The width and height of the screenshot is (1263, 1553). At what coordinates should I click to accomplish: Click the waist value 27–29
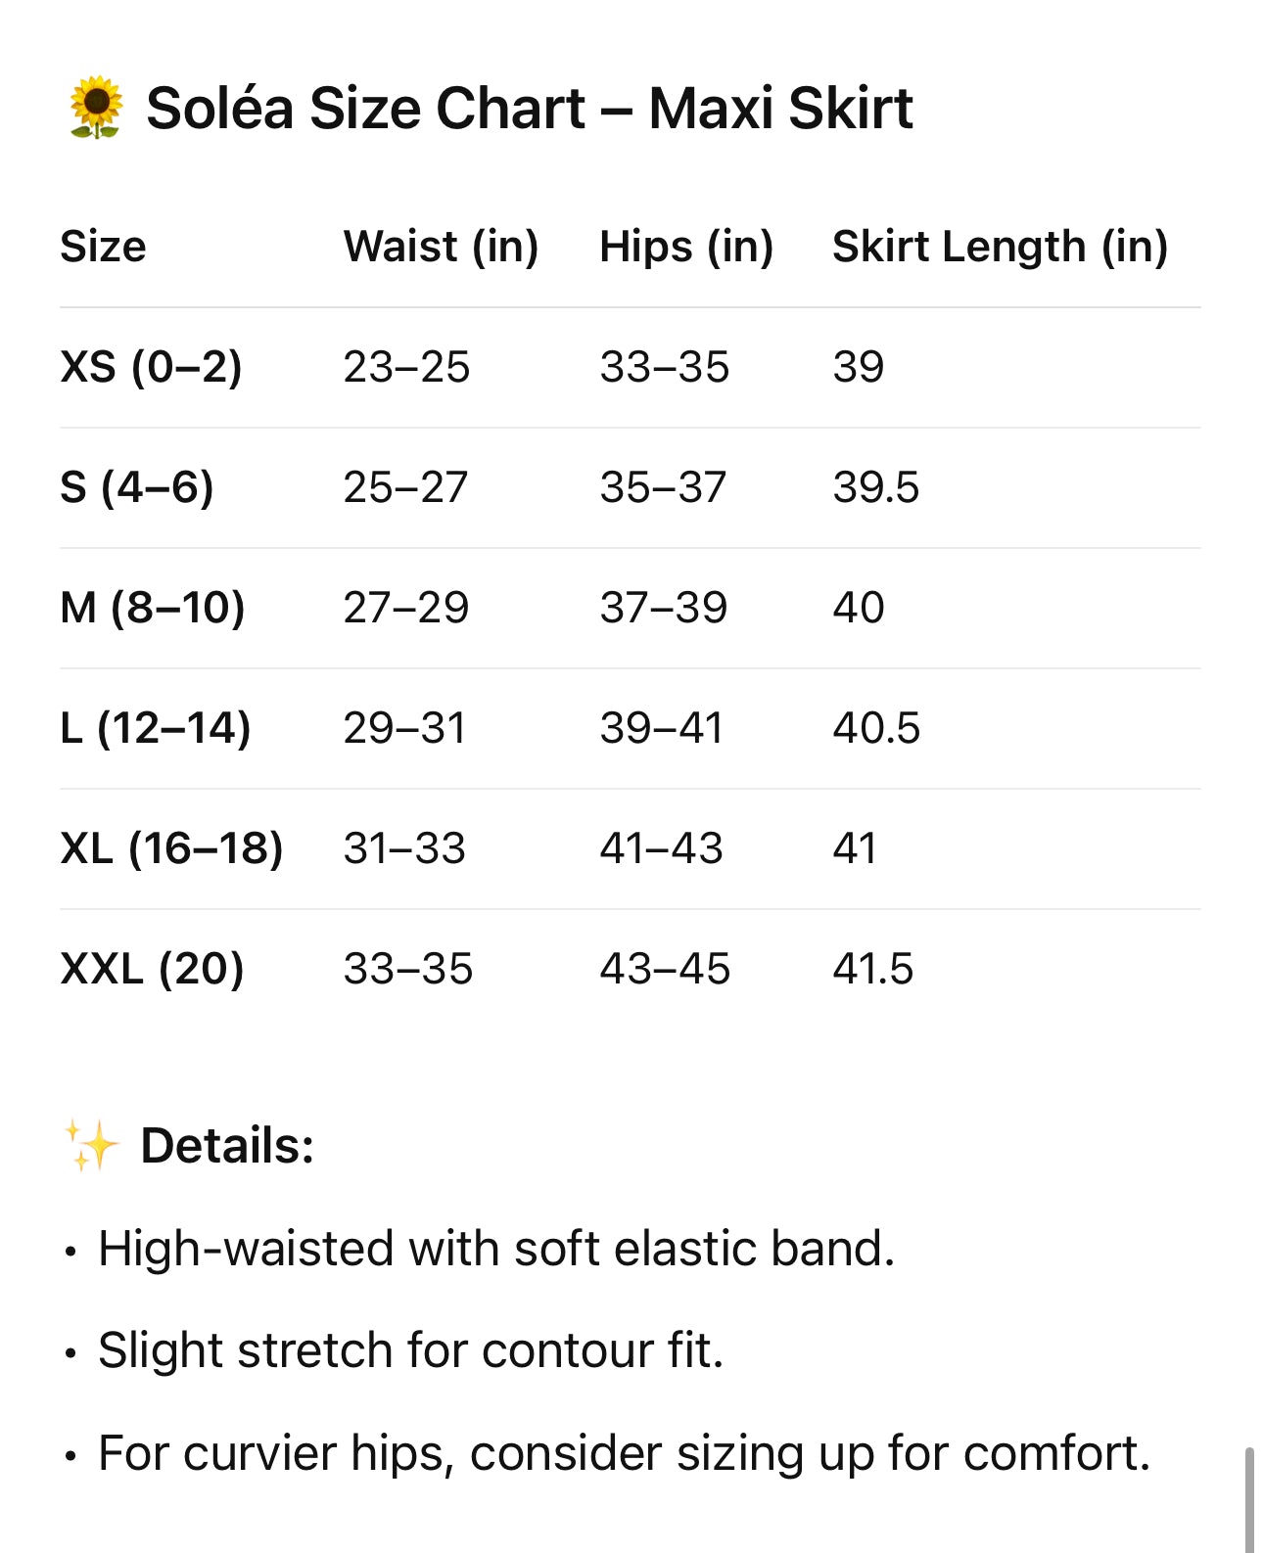(x=406, y=608)
